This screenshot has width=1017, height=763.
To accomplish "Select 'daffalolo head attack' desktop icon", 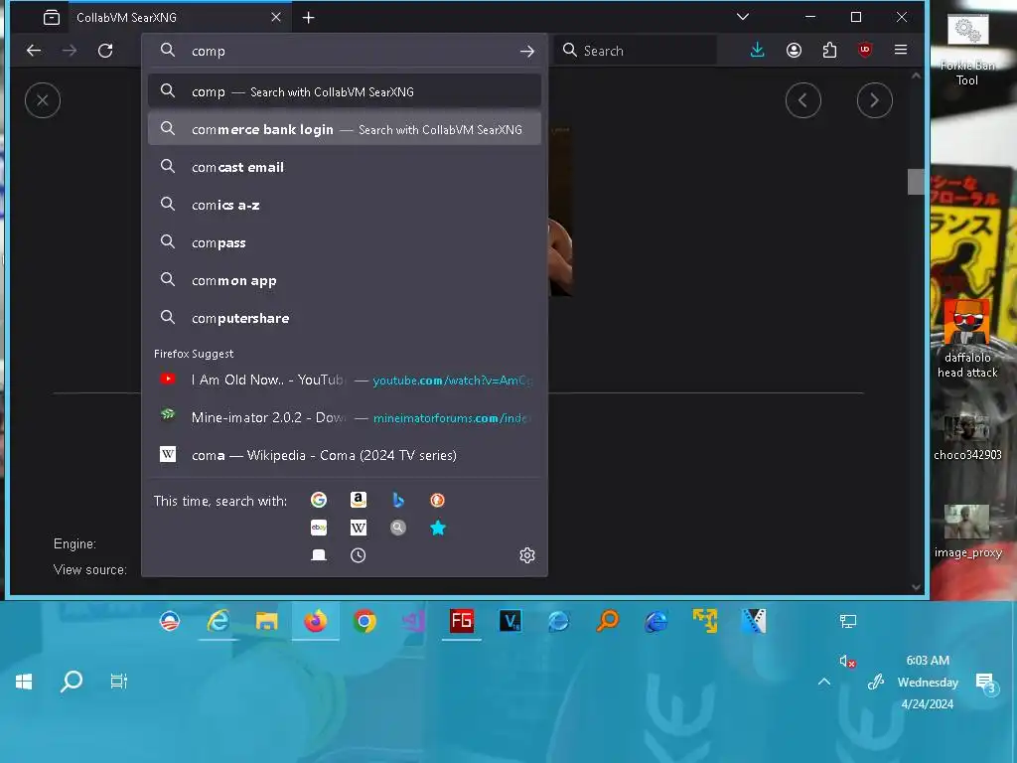I will [967, 339].
